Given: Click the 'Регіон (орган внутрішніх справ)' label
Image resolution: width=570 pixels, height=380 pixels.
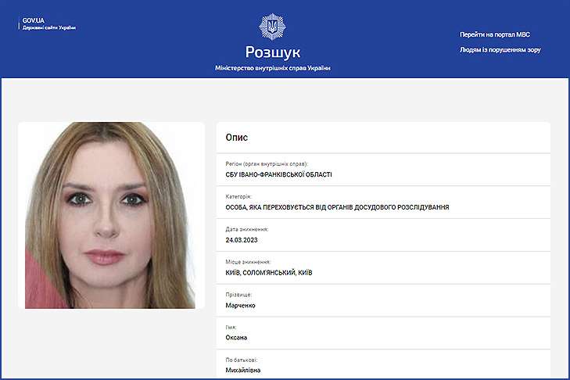Looking at the screenshot, I should click(x=260, y=164).
